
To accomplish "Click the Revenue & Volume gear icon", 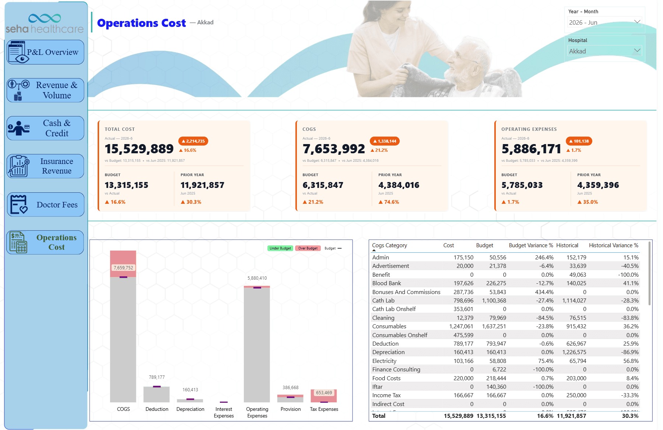I will click(x=25, y=84).
